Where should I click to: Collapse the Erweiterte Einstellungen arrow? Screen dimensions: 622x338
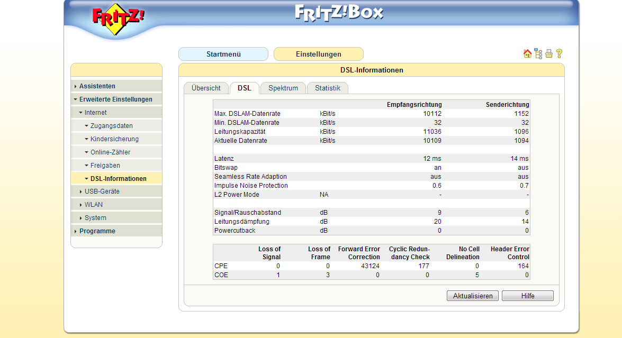75,99
